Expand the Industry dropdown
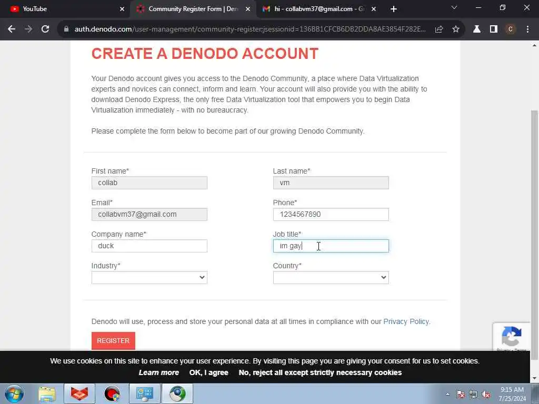This screenshot has width=539, height=404. pyautogui.click(x=149, y=278)
